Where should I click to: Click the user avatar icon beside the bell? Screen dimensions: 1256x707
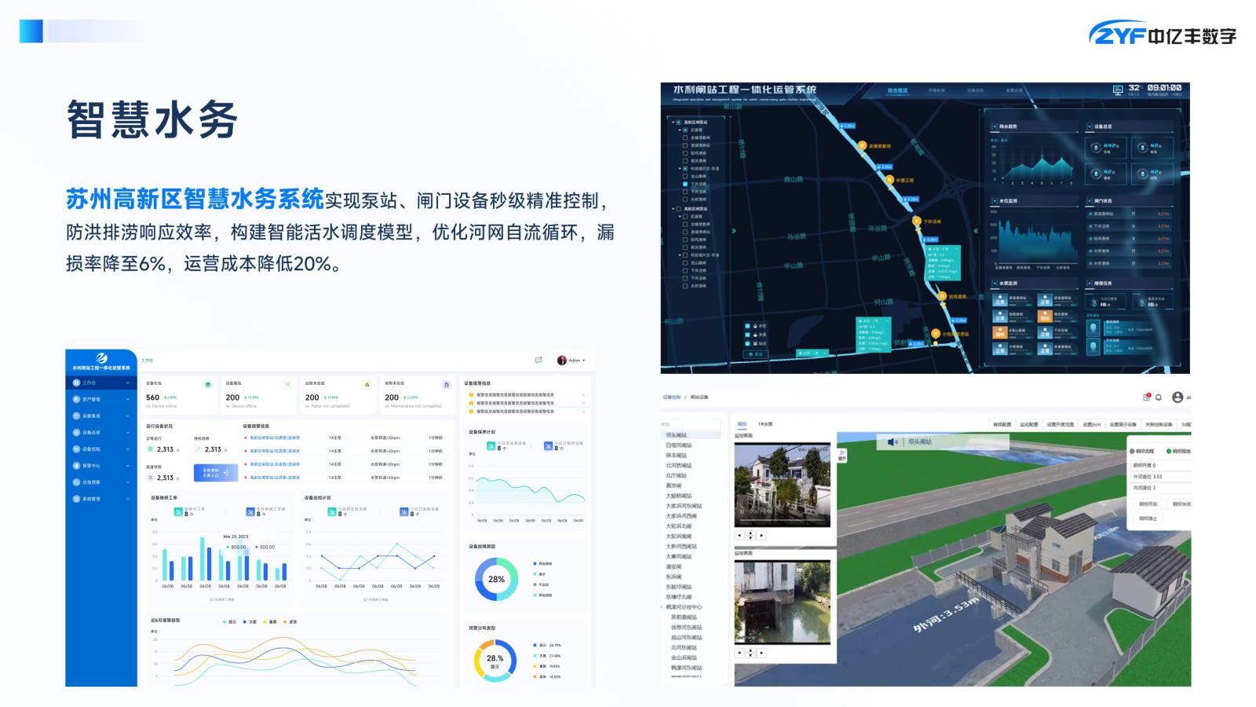coord(1177,397)
